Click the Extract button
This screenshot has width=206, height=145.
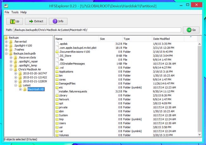(x=36, y=21)
